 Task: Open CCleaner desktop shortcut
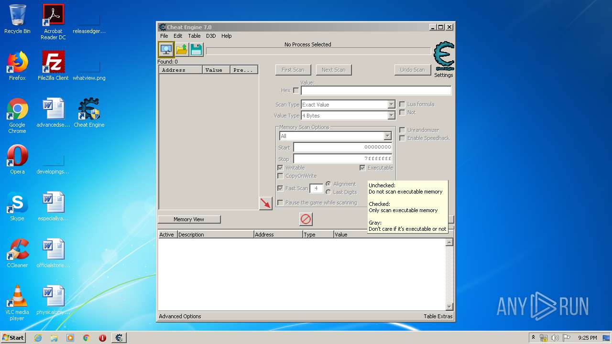click(x=17, y=253)
